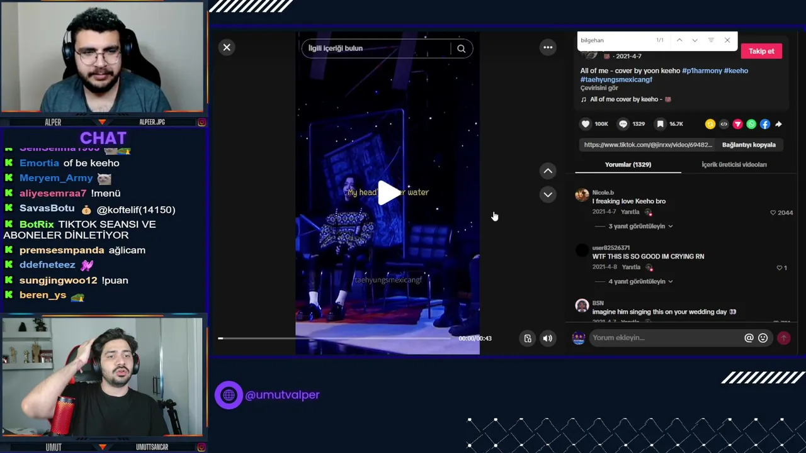
Task: Click the Instagram icon beside ALPEER.JPG
Action: click(x=201, y=122)
